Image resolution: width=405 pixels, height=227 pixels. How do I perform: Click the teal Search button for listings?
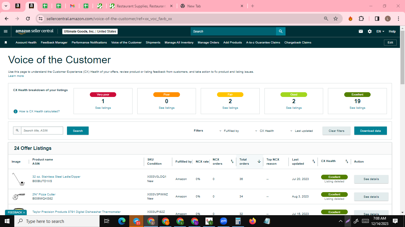click(x=78, y=131)
